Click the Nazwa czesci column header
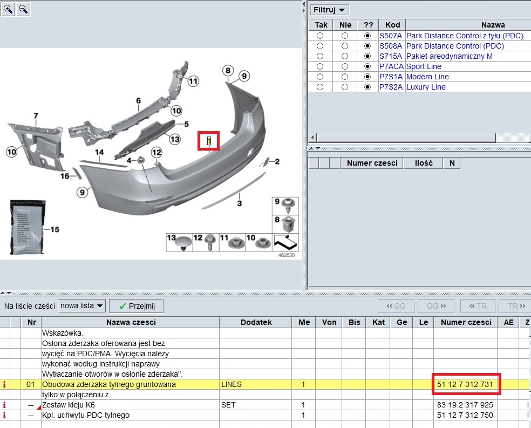This screenshot has height=428, width=531. 131,322
